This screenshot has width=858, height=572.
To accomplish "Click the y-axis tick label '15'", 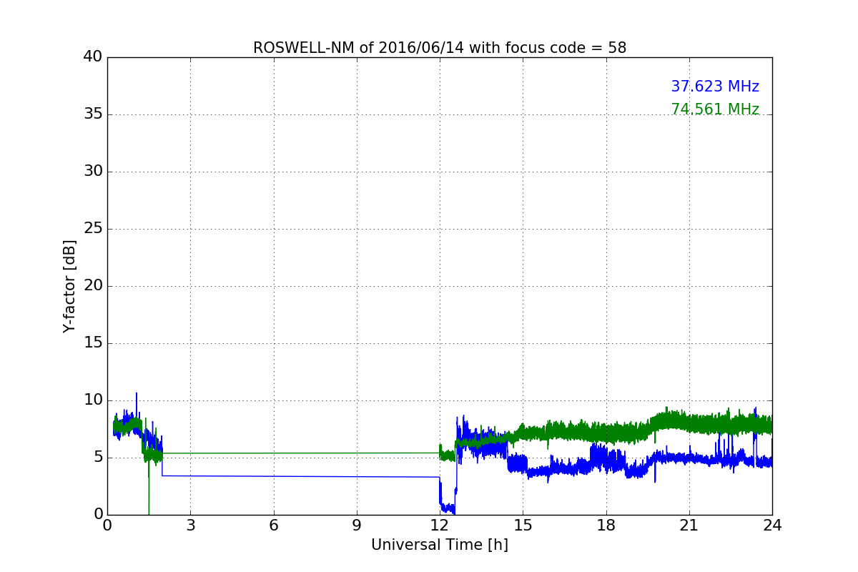I will [x=94, y=343].
